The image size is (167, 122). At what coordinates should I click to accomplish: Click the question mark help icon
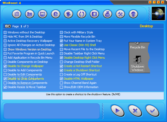coord(154,2)
